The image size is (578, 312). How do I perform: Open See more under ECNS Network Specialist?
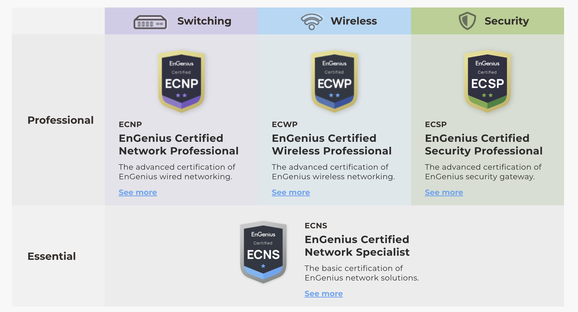click(x=324, y=294)
